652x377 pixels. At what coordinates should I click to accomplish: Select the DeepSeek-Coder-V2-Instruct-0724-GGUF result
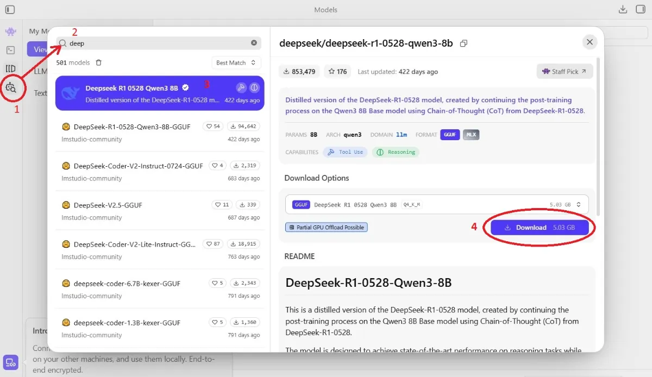point(160,171)
